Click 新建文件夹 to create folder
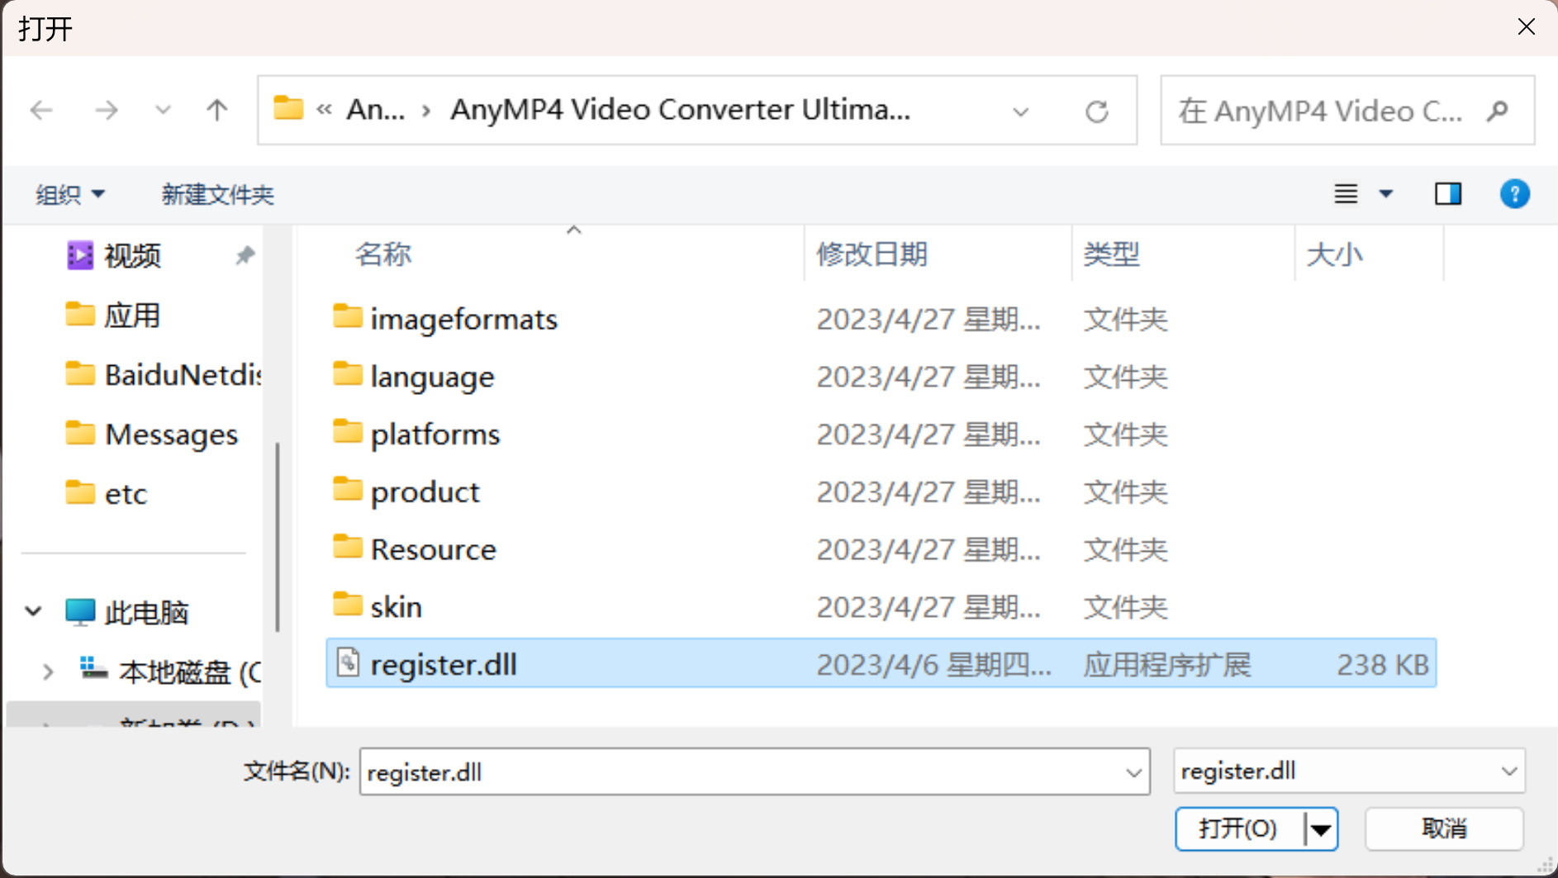The image size is (1558, 878). tap(217, 195)
